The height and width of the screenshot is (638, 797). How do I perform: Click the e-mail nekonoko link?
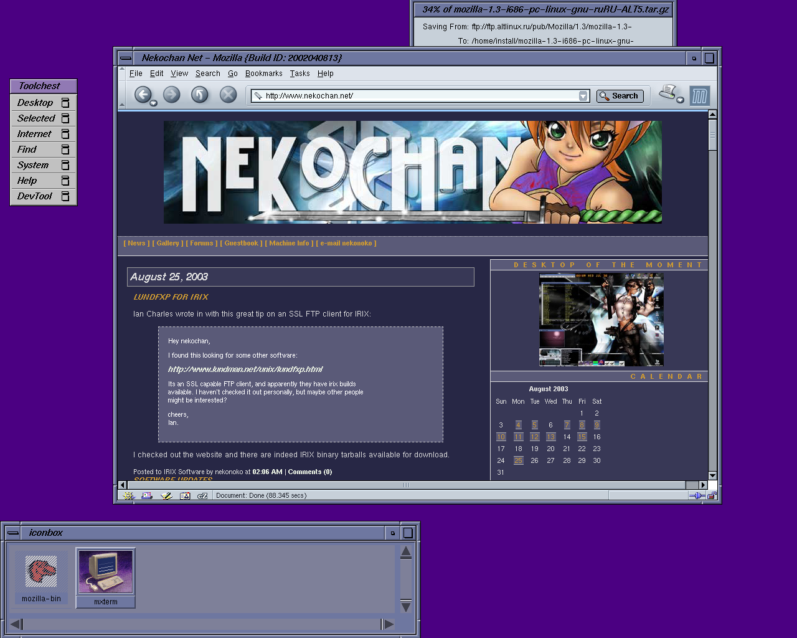(x=346, y=244)
